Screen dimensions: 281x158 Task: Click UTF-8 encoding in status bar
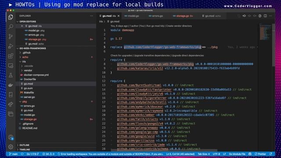click(216, 154)
